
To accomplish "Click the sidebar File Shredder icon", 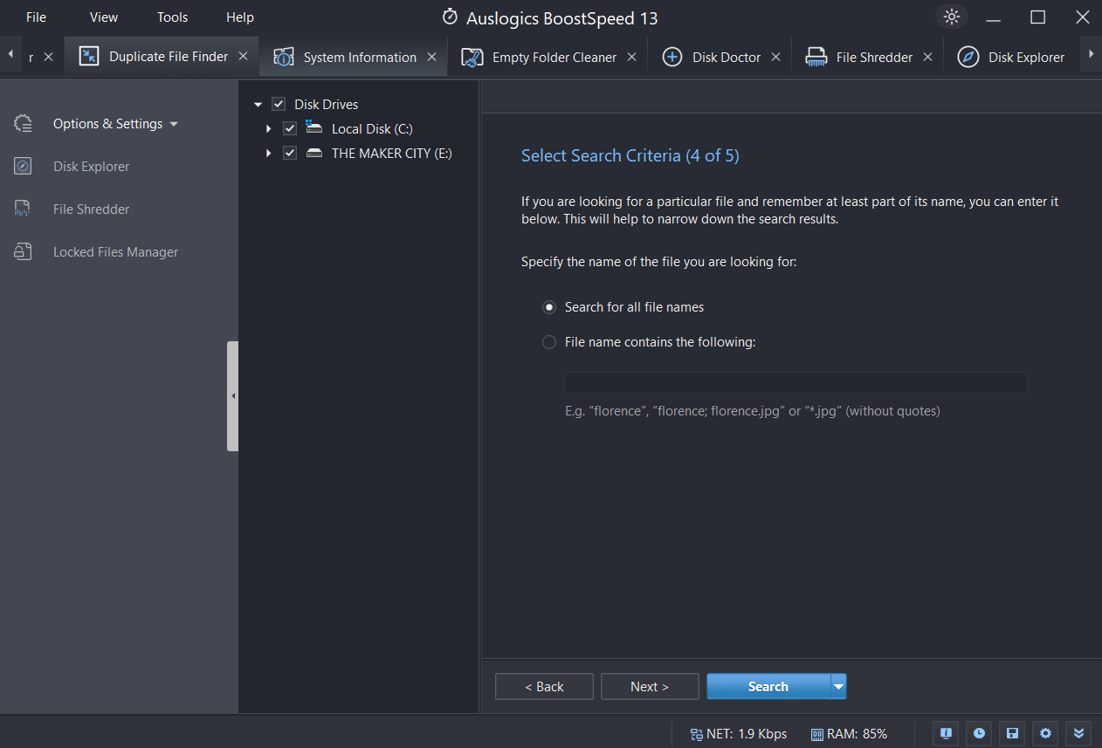I will (24, 209).
